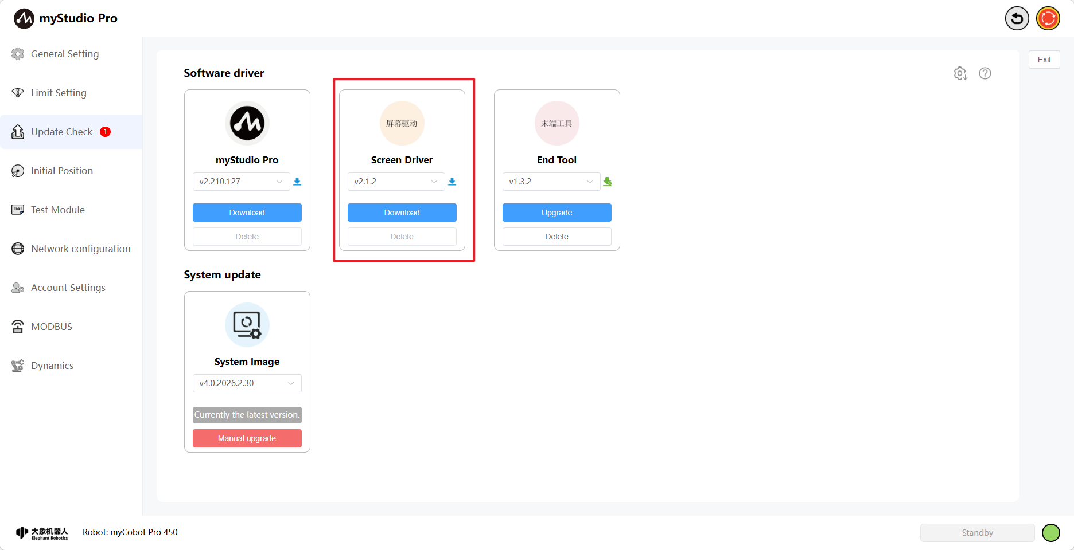Open General Setting in the sidebar
The image size is (1074, 550).
tap(65, 54)
